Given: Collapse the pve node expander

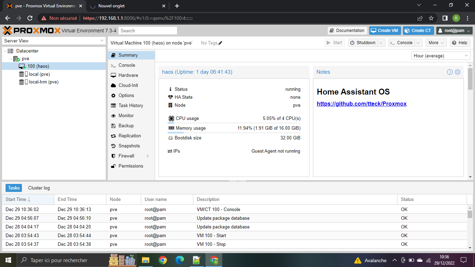Looking at the screenshot, I should click(11, 59).
